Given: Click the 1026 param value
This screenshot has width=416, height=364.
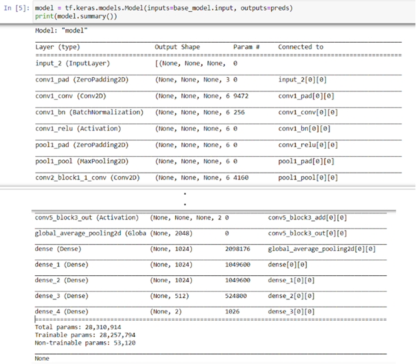Looking at the screenshot, I should click(x=232, y=312).
